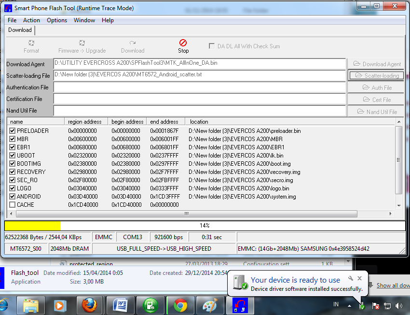Viewport: 410px width, 315px height.
Task: Click the Flash Tool taskbar icon
Action: point(240,305)
